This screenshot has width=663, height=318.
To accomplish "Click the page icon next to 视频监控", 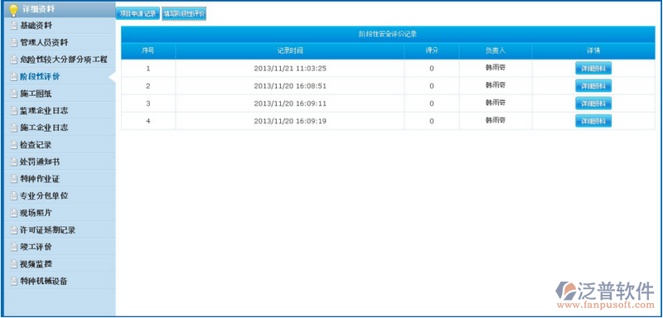I will [x=14, y=264].
